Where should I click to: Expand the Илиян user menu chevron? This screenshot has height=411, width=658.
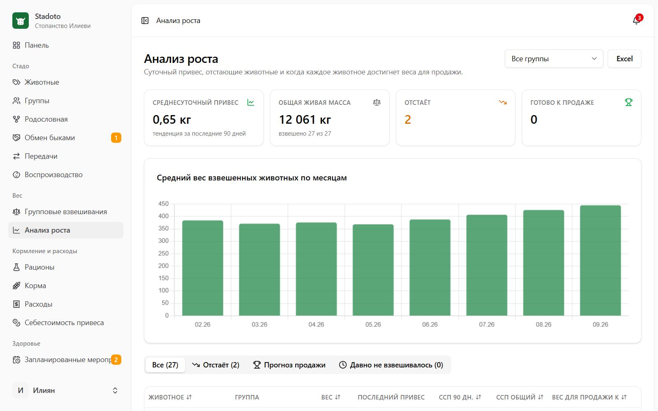tap(115, 390)
